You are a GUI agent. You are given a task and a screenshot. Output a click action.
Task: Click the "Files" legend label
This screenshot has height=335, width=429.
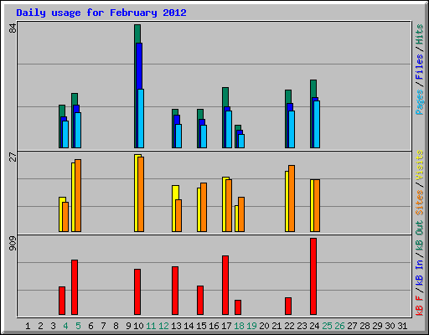(420, 67)
